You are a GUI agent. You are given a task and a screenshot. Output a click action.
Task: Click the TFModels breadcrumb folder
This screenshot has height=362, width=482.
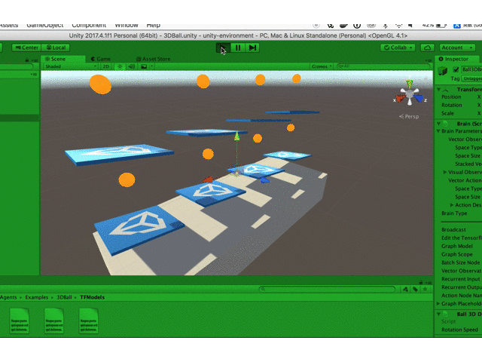point(92,297)
